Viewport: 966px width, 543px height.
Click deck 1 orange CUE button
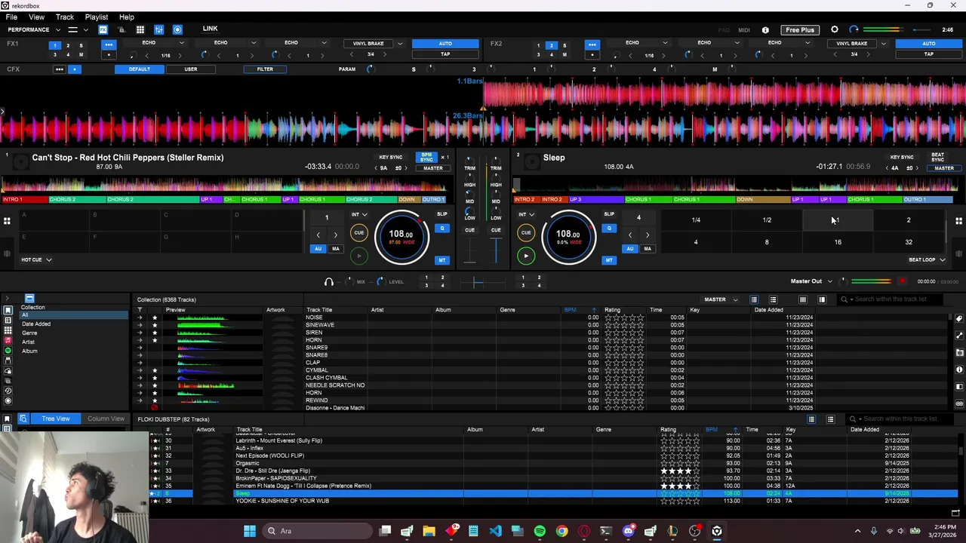[359, 232]
